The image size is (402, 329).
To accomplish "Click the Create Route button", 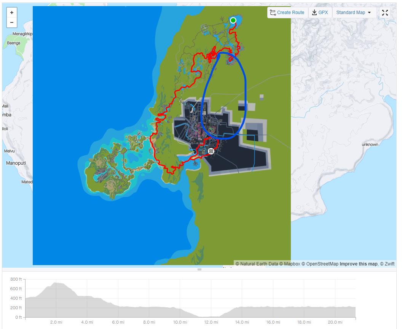I will tap(287, 13).
